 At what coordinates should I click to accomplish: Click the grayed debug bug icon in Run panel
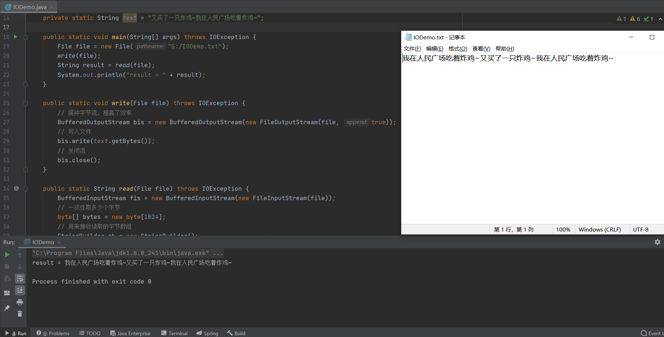tap(7, 278)
